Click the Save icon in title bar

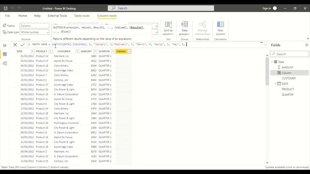(x=5, y=8)
